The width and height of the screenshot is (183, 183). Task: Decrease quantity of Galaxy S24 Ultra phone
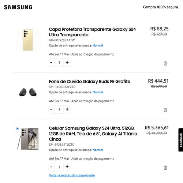tap(51, 167)
